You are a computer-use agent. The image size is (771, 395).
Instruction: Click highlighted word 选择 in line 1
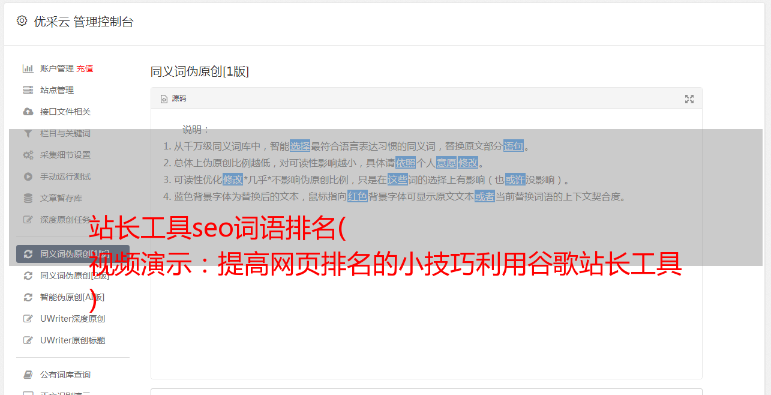[300, 146]
